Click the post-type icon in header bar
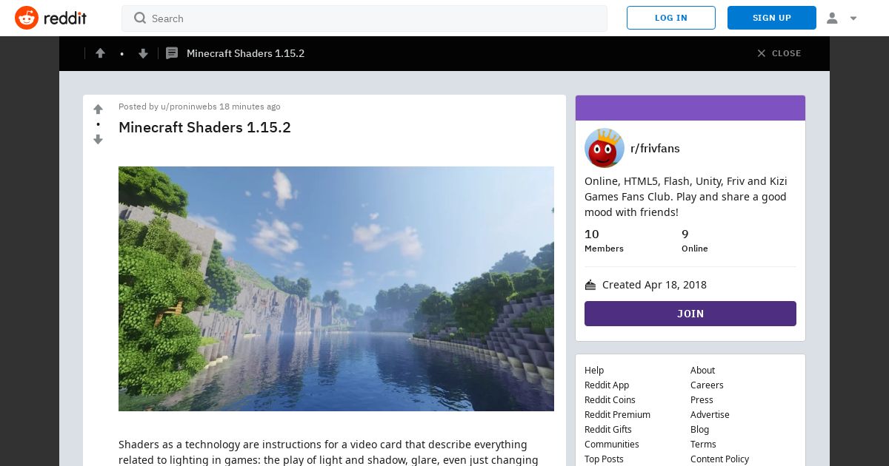Image resolution: width=889 pixels, height=466 pixels. tap(172, 53)
